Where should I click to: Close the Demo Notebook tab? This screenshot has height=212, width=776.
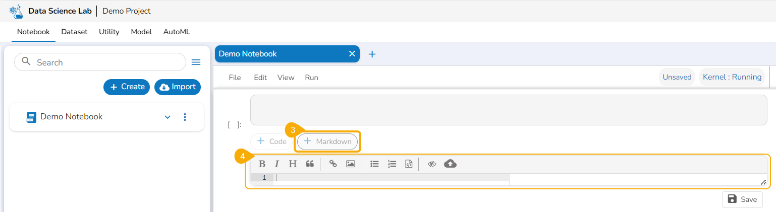[x=352, y=54]
